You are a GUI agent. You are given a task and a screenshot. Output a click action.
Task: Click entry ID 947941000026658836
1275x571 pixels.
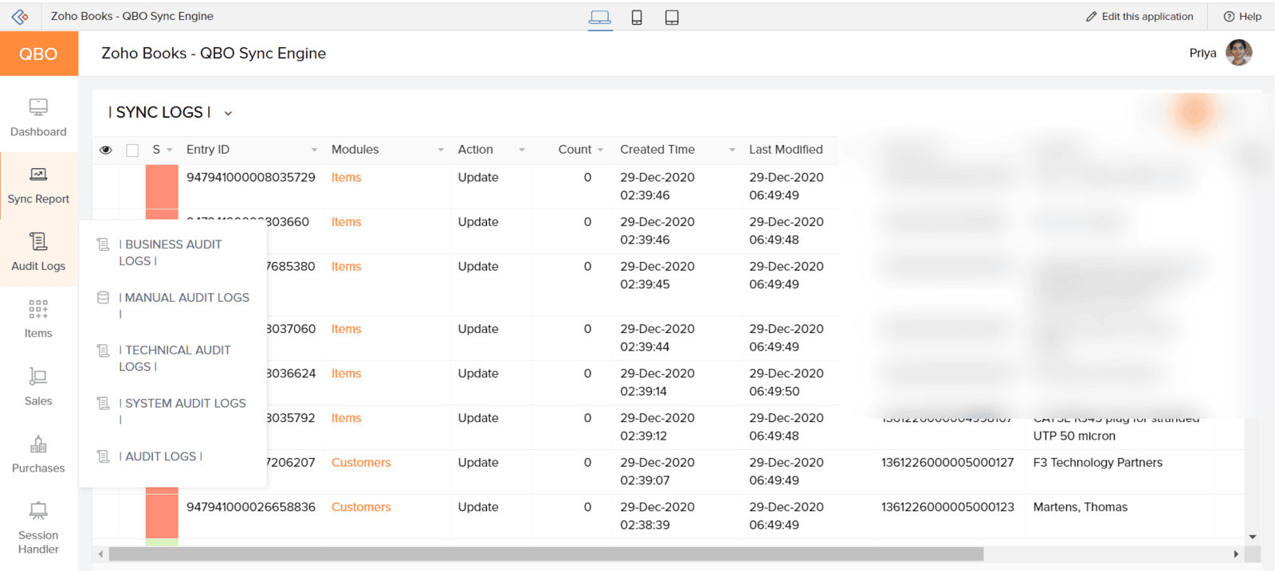(x=251, y=507)
